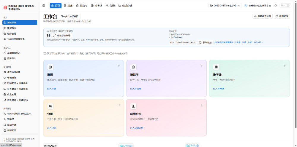
Task: Open 为其他学校建账号 in the sidebar
Action: pyautogui.click(x=20, y=39)
